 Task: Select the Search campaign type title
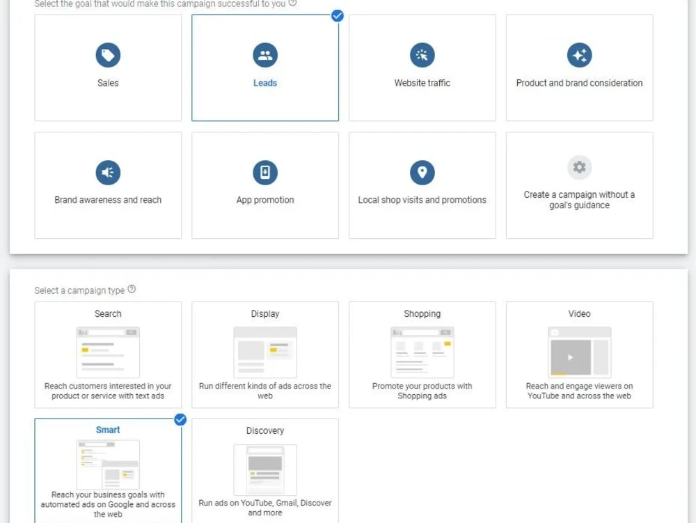coord(108,314)
